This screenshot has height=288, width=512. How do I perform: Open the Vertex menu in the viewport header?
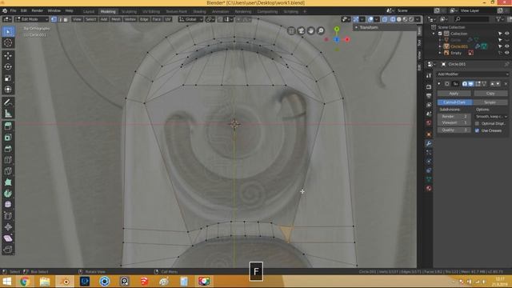point(130,19)
